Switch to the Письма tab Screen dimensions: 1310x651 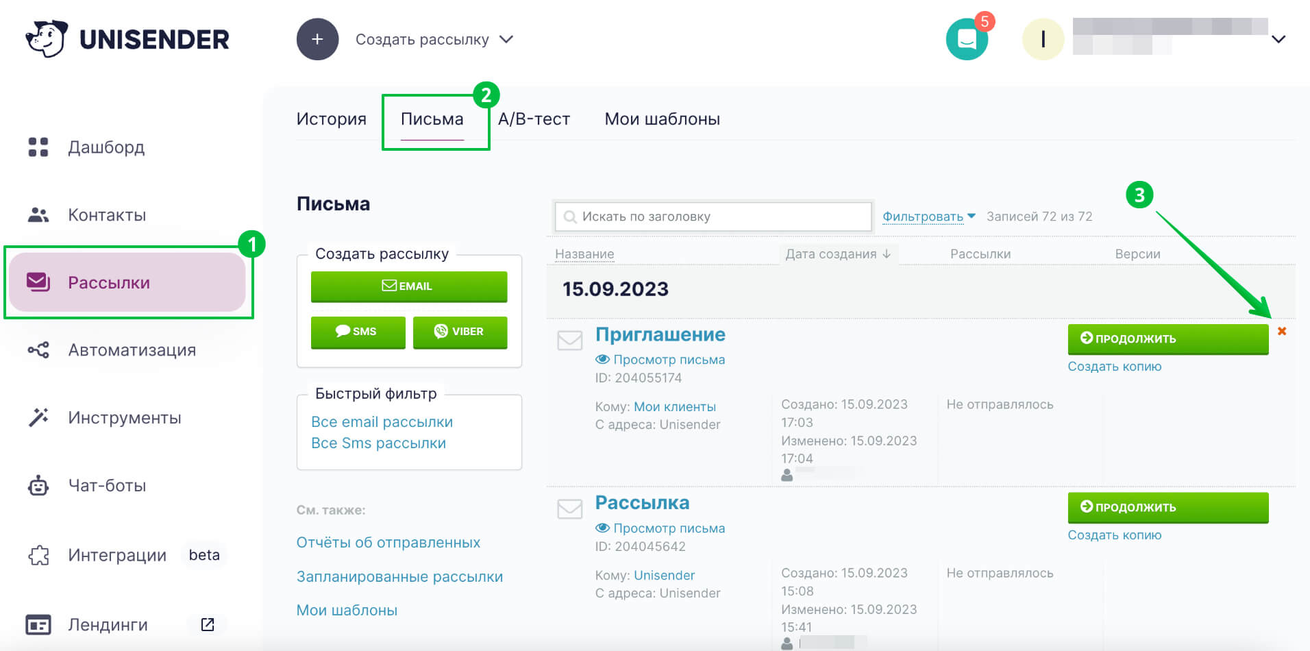(x=432, y=119)
